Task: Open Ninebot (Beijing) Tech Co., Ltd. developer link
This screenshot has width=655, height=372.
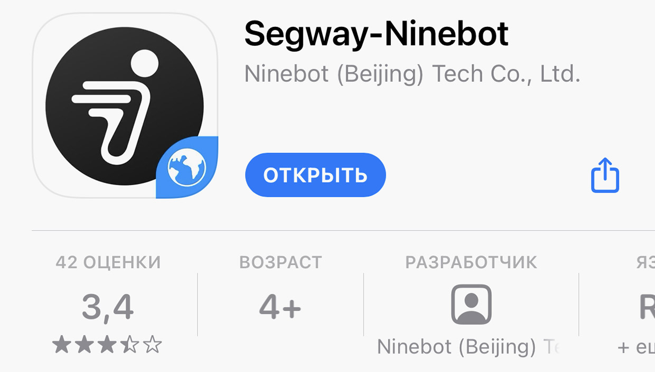Action: click(412, 74)
